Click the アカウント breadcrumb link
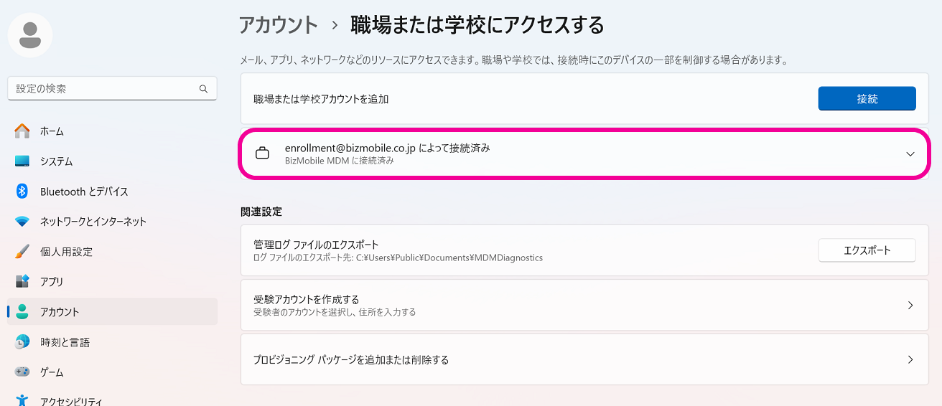 278,25
